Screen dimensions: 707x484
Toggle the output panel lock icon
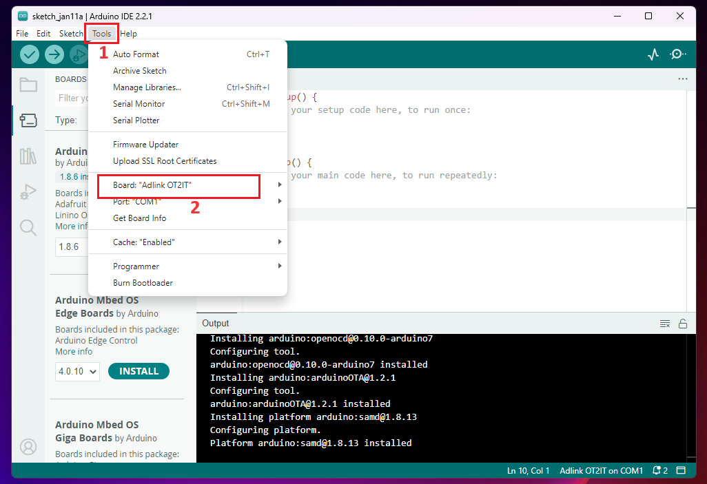pos(683,324)
